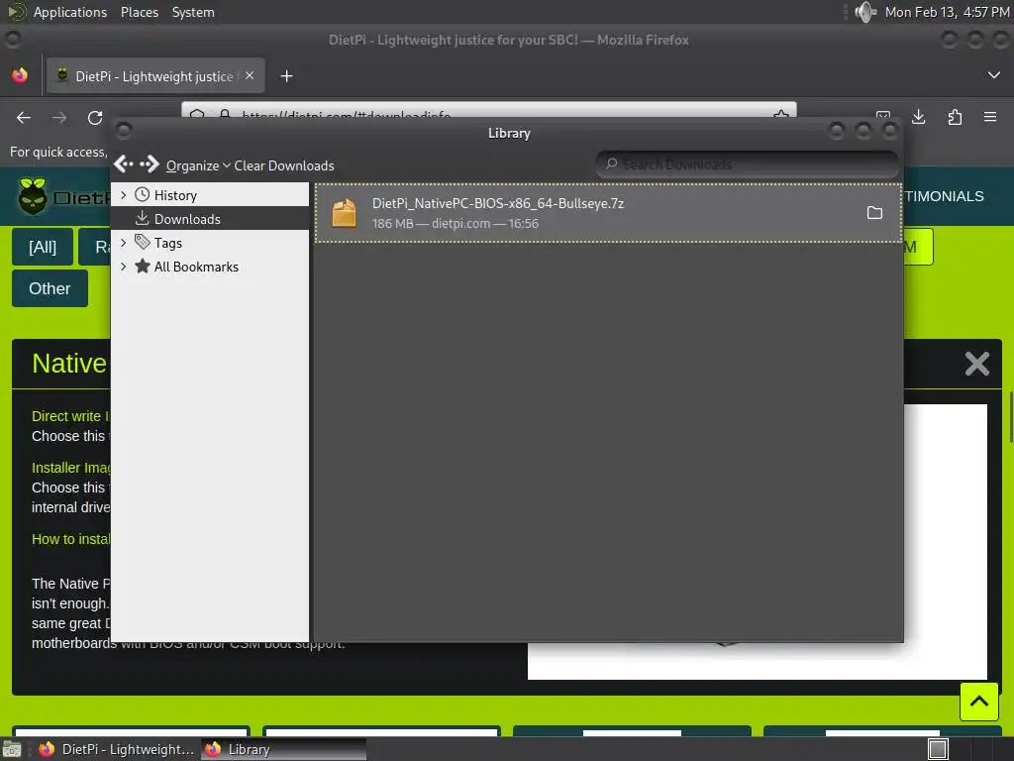Click Firefox back button
This screenshot has height=761, width=1014.
coord(24,117)
